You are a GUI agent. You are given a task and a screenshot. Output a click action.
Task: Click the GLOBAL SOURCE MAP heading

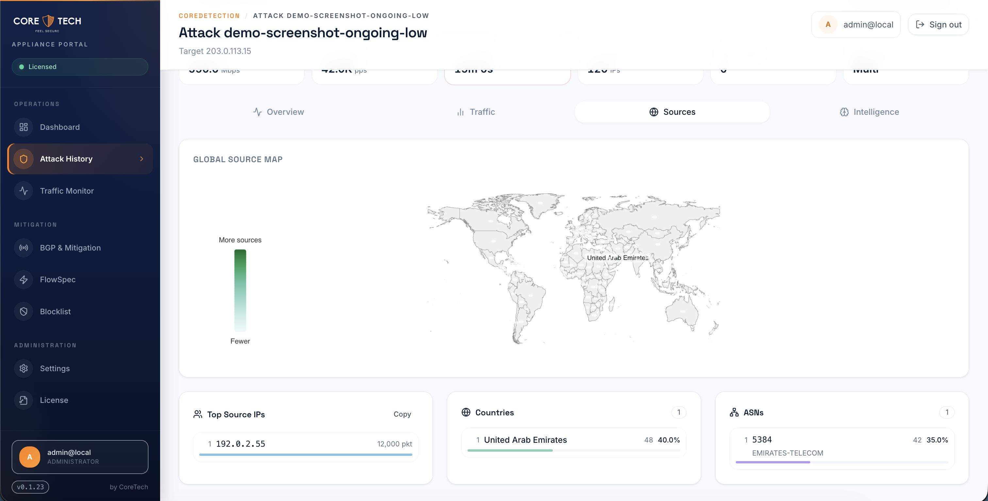(238, 159)
